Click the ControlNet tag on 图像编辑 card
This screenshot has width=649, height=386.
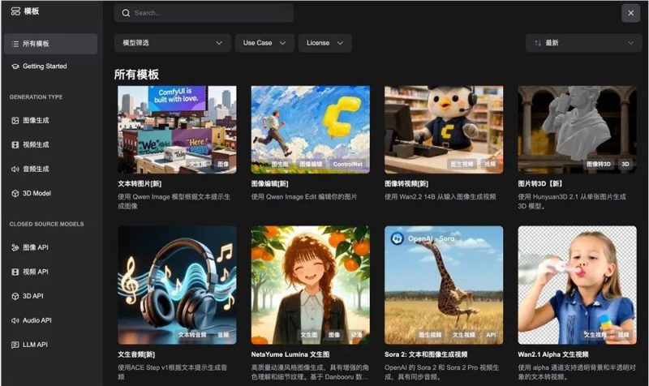tap(348, 165)
